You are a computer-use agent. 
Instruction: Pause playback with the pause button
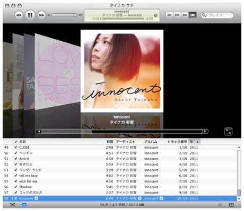(x=30, y=15)
